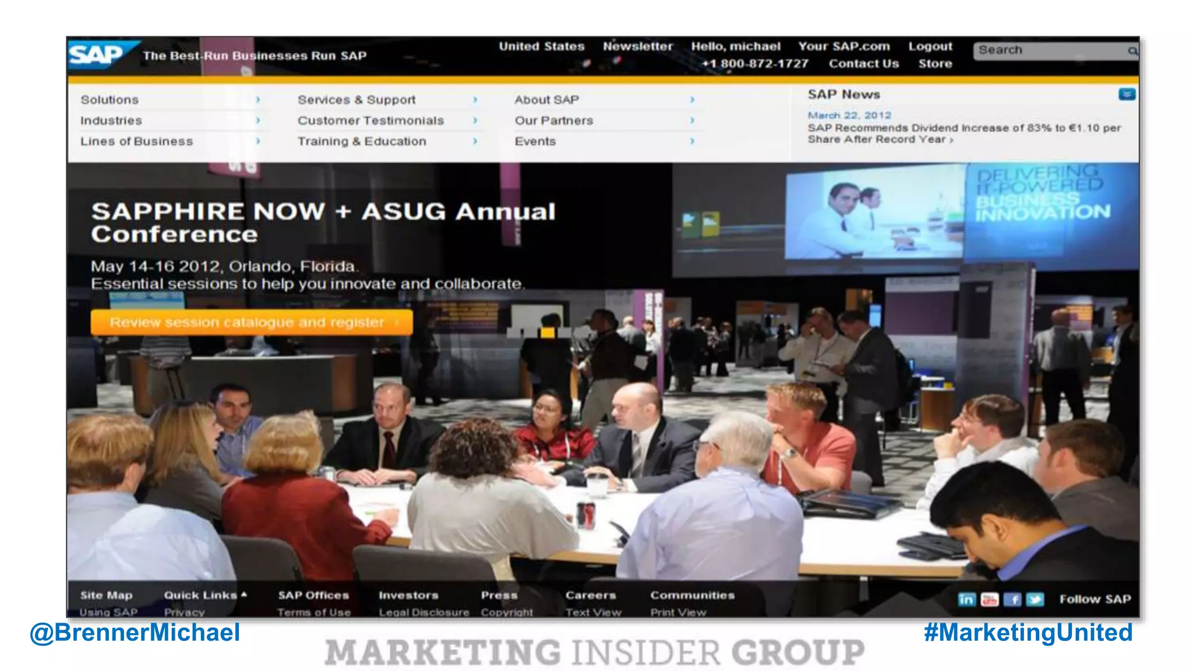1193x671 pixels.
Task: Click the Logout link
Action: click(x=930, y=47)
